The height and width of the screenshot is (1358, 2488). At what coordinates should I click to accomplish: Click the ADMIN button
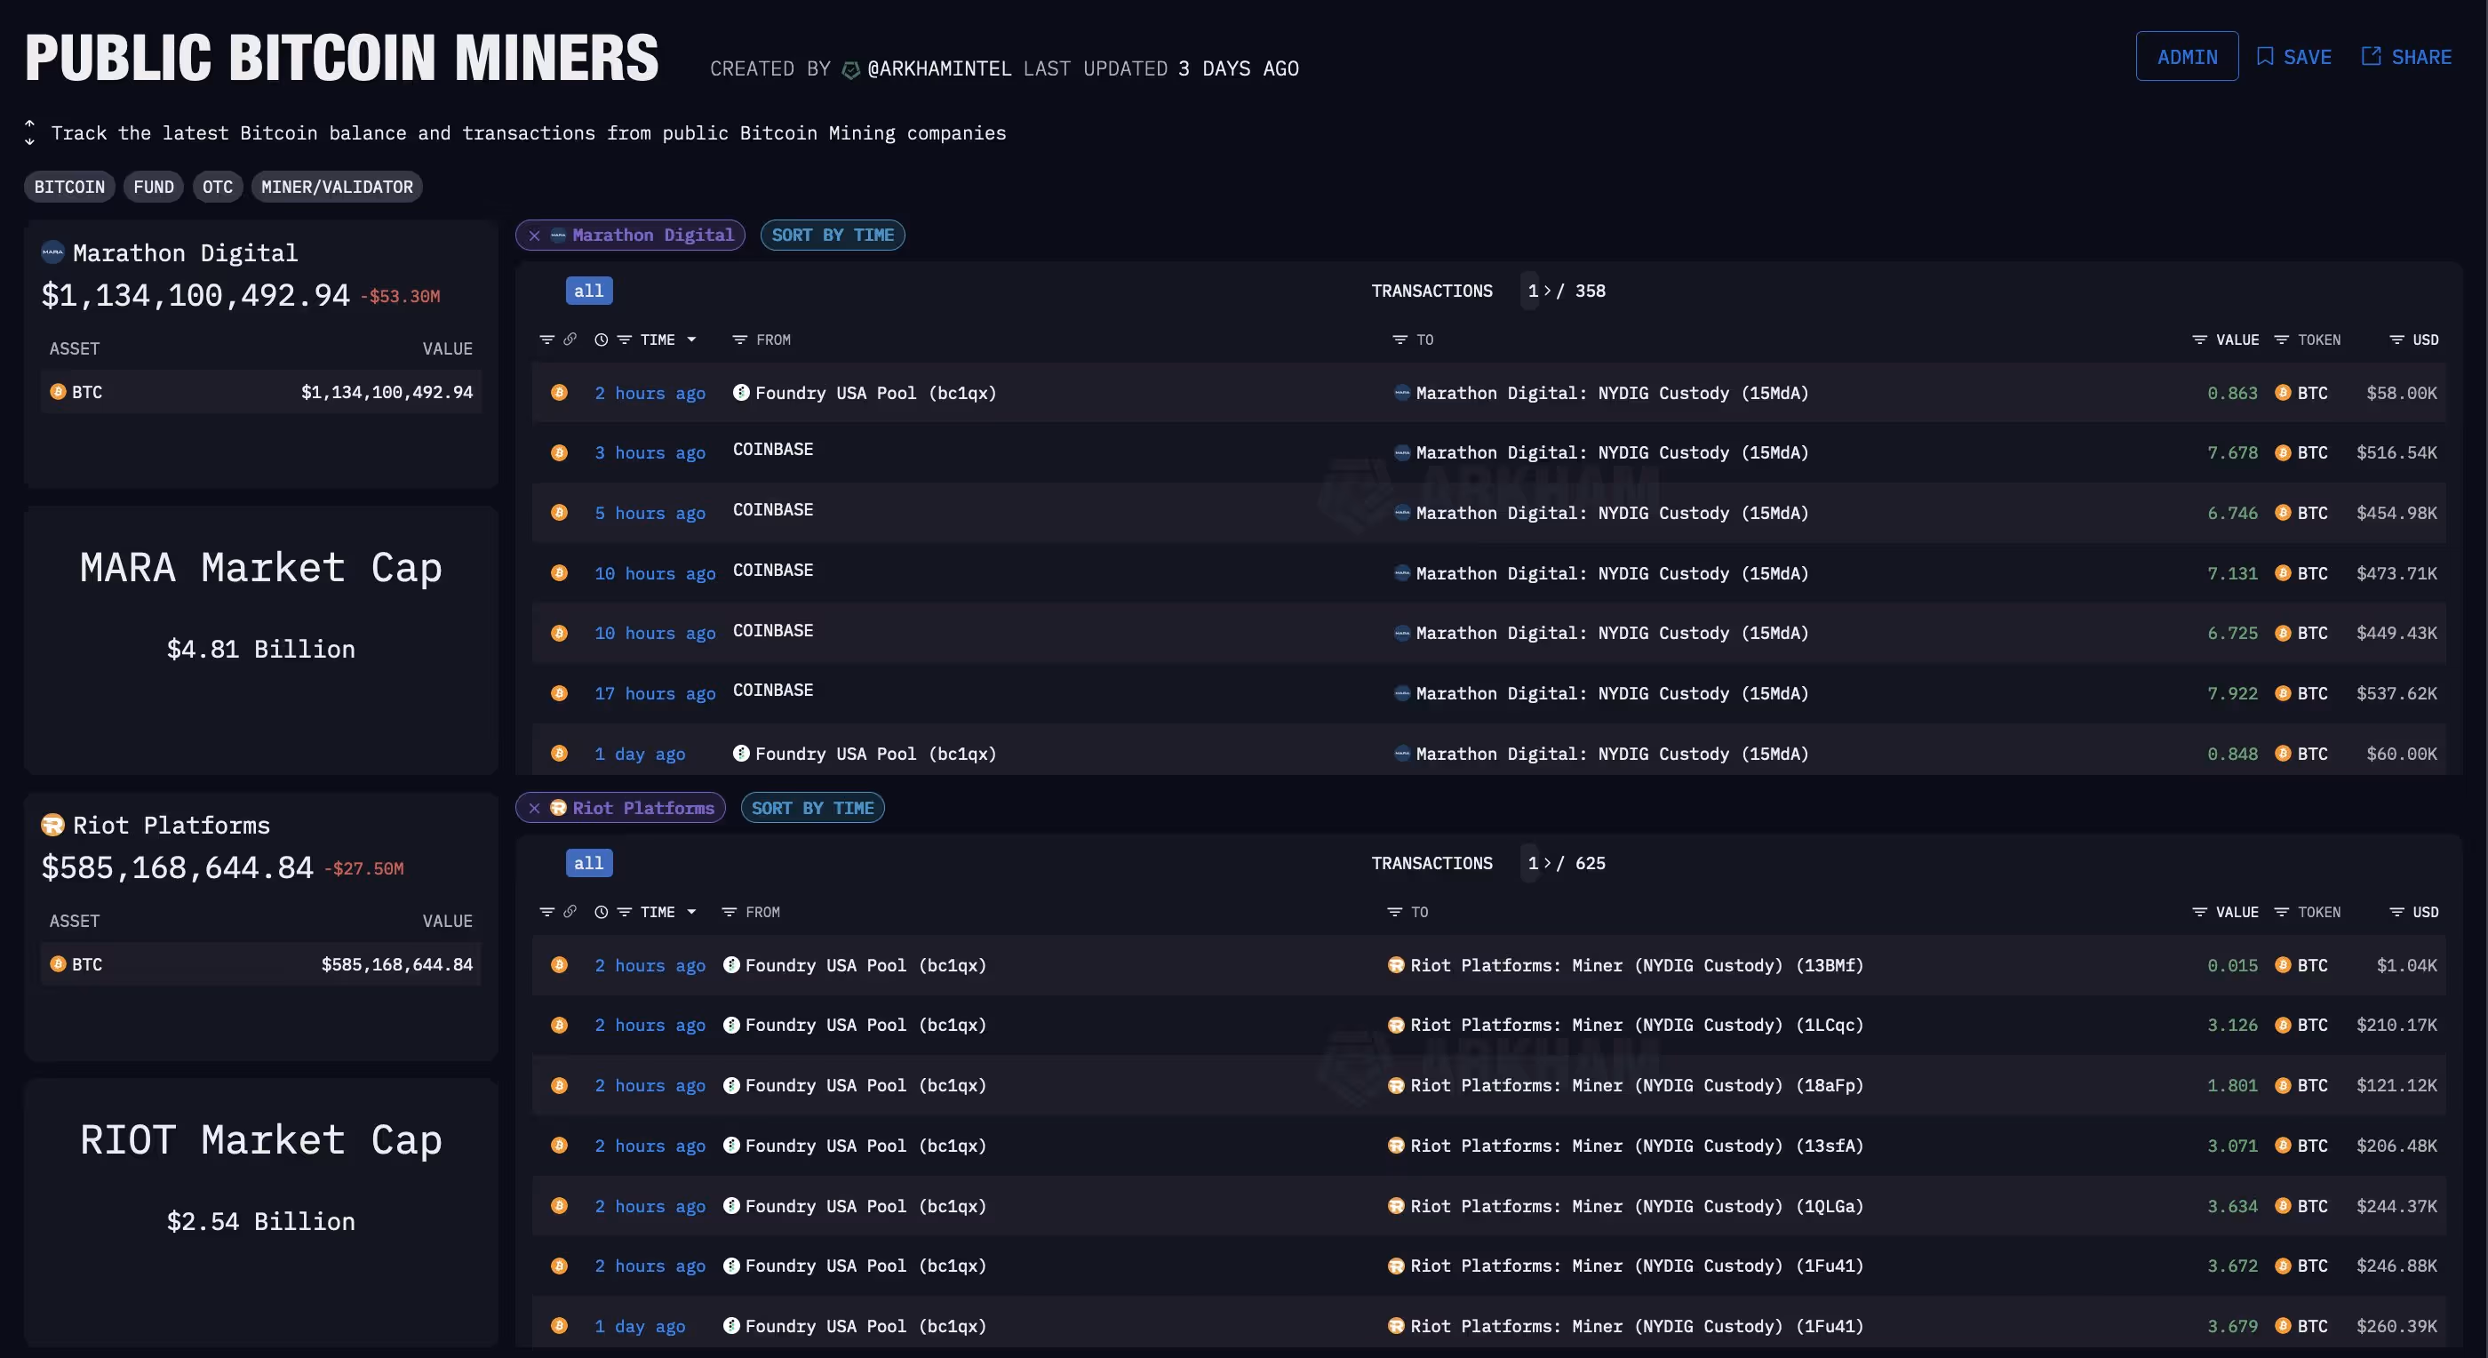pos(2186,57)
